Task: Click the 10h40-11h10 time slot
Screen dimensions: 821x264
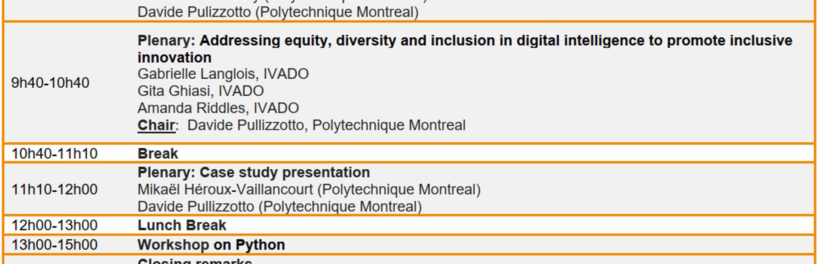Action: (x=55, y=153)
